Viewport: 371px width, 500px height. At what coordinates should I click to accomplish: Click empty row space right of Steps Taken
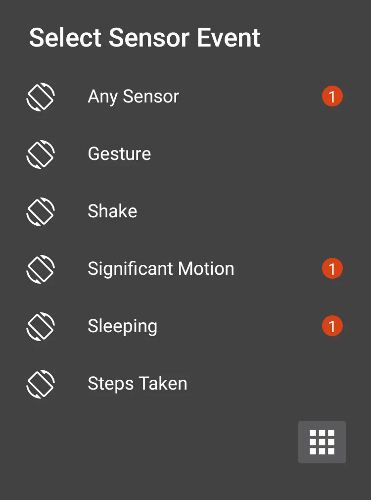[x=267, y=384]
